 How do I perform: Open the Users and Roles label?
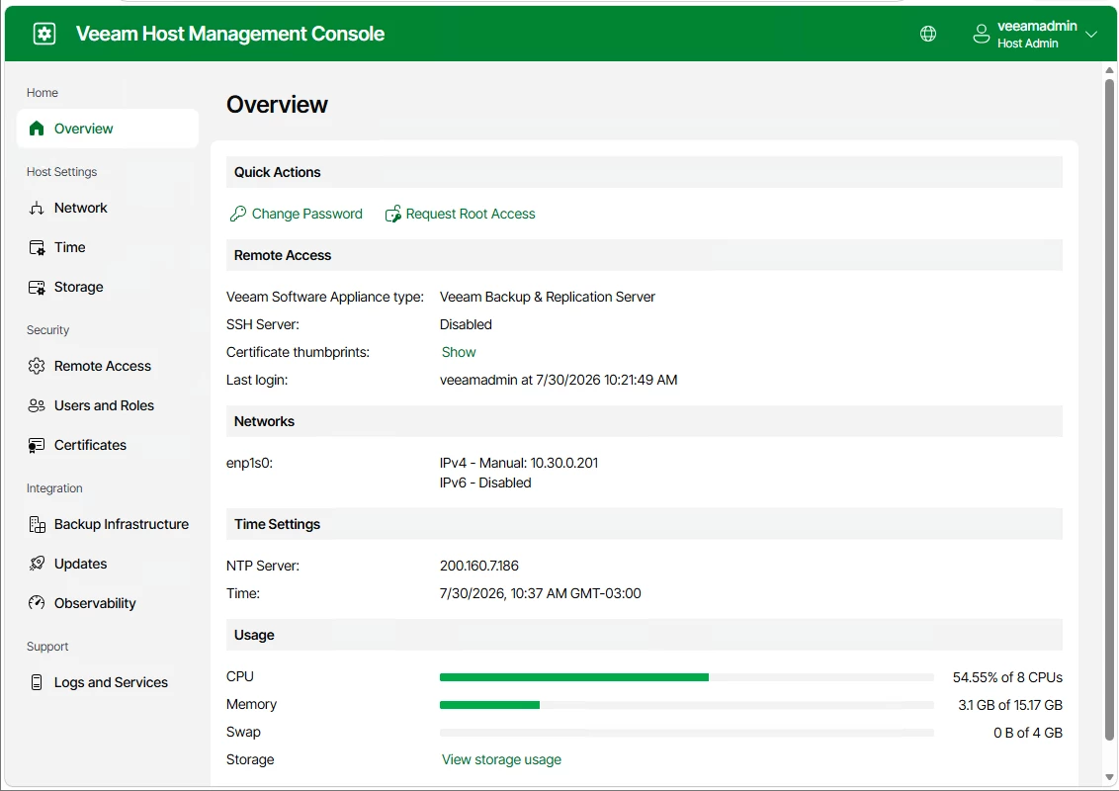click(104, 405)
